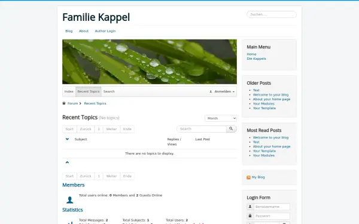Click the Forum breadcrumb link
Viewport: 359px width, 224px height.
point(72,103)
